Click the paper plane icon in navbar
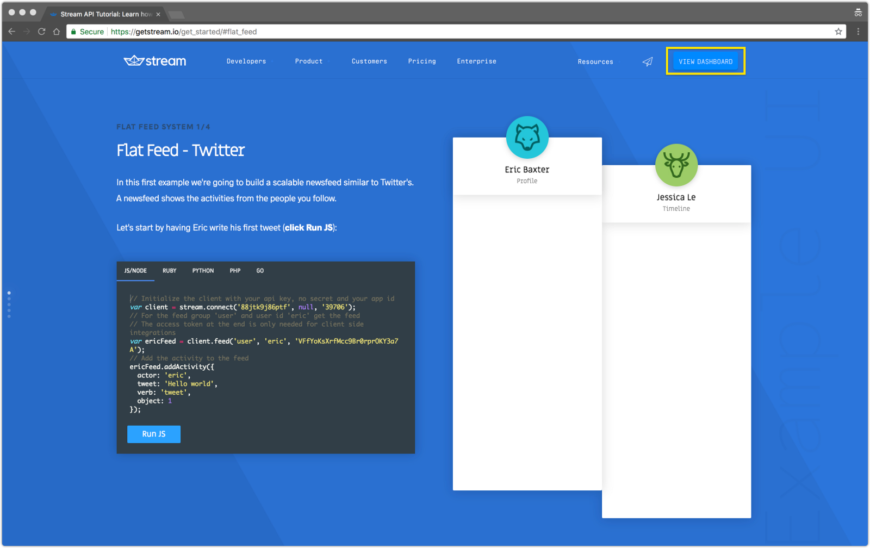The width and height of the screenshot is (870, 548). coord(647,61)
